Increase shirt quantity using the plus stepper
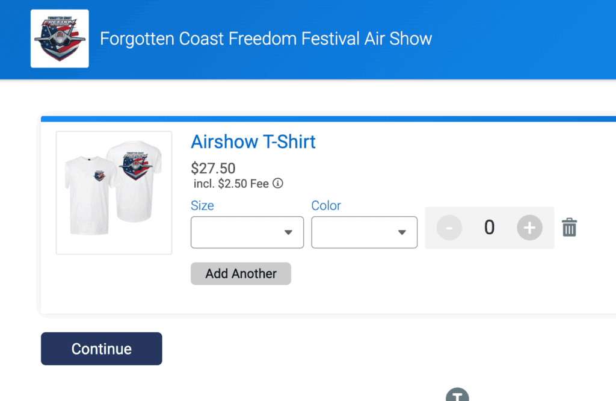 point(529,228)
